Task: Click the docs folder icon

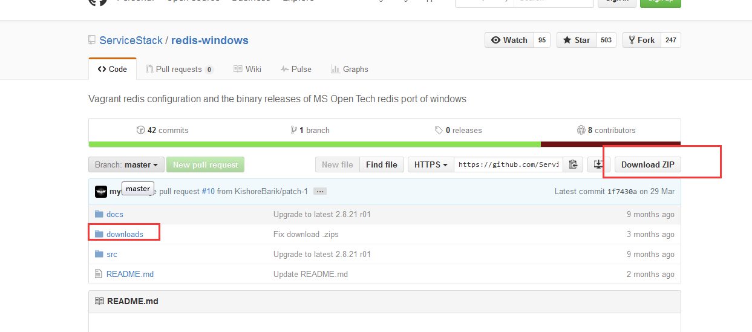Action: click(99, 214)
